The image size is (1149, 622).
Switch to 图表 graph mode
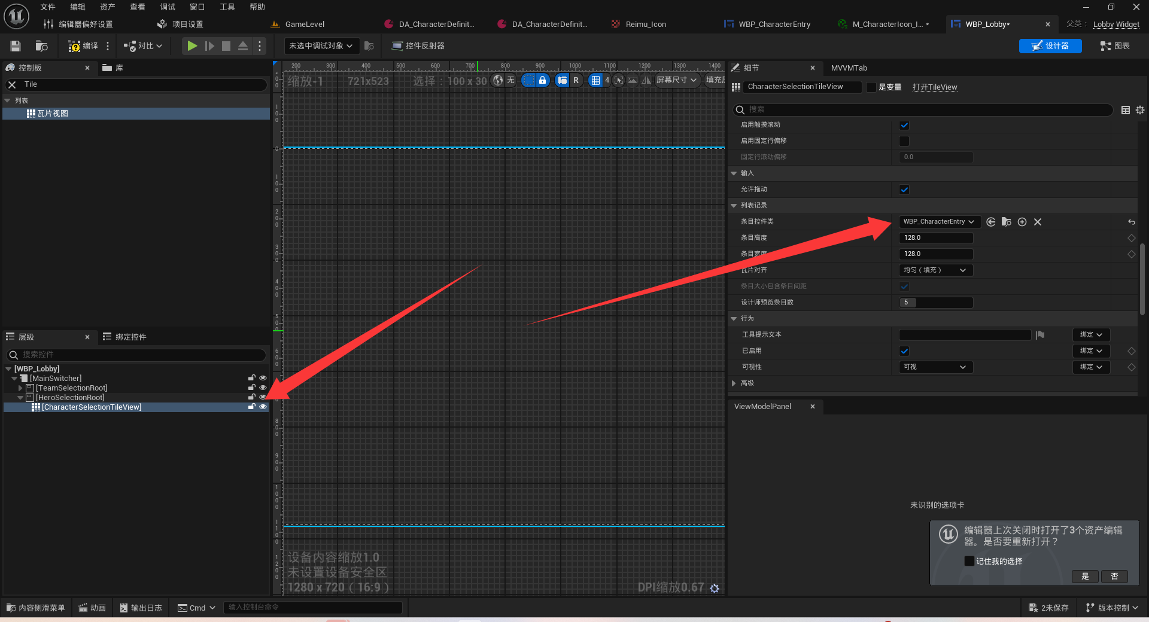[1115, 46]
